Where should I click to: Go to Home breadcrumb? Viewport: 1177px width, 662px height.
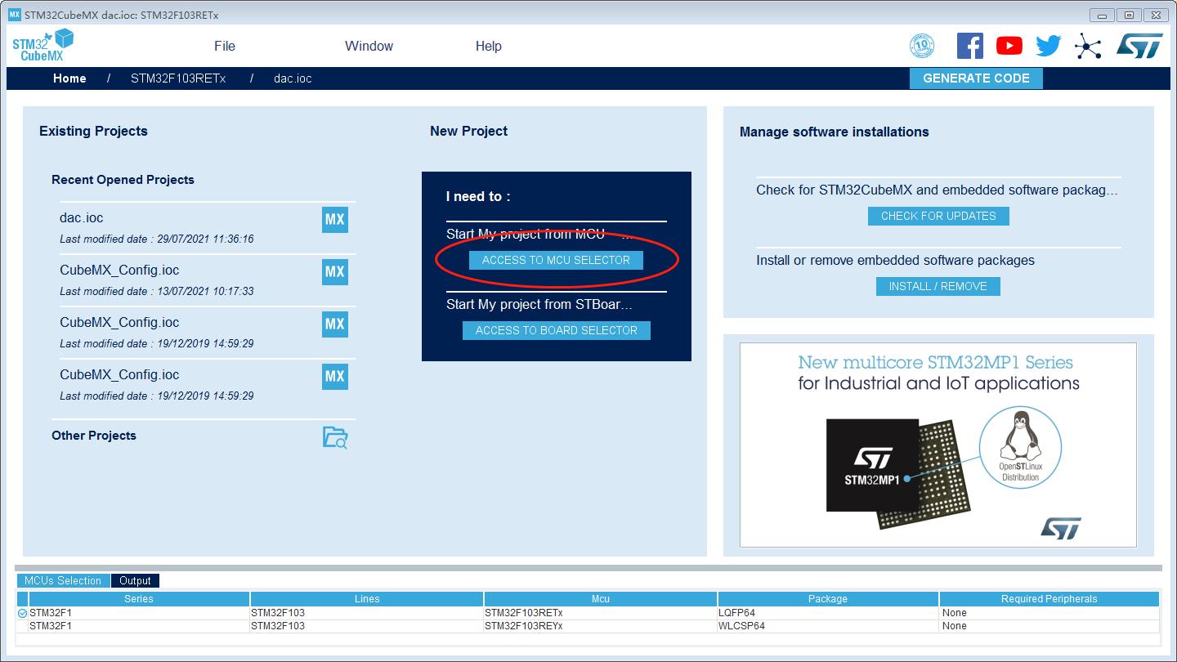coord(69,78)
